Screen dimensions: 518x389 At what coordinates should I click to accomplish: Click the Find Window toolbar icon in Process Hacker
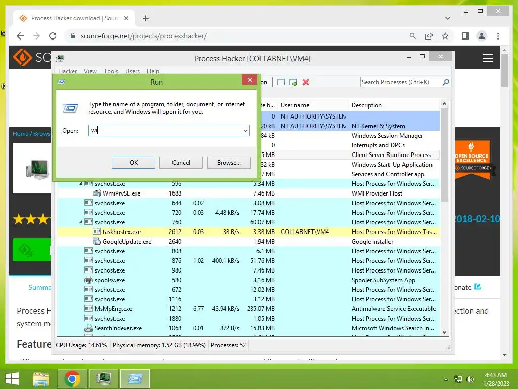[x=281, y=82]
